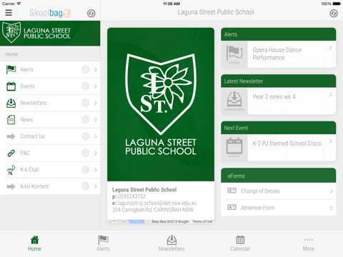This screenshot has width=343, height=257.
Task: Click the school shield logo in sidebar banner
Action: (11, 32)
